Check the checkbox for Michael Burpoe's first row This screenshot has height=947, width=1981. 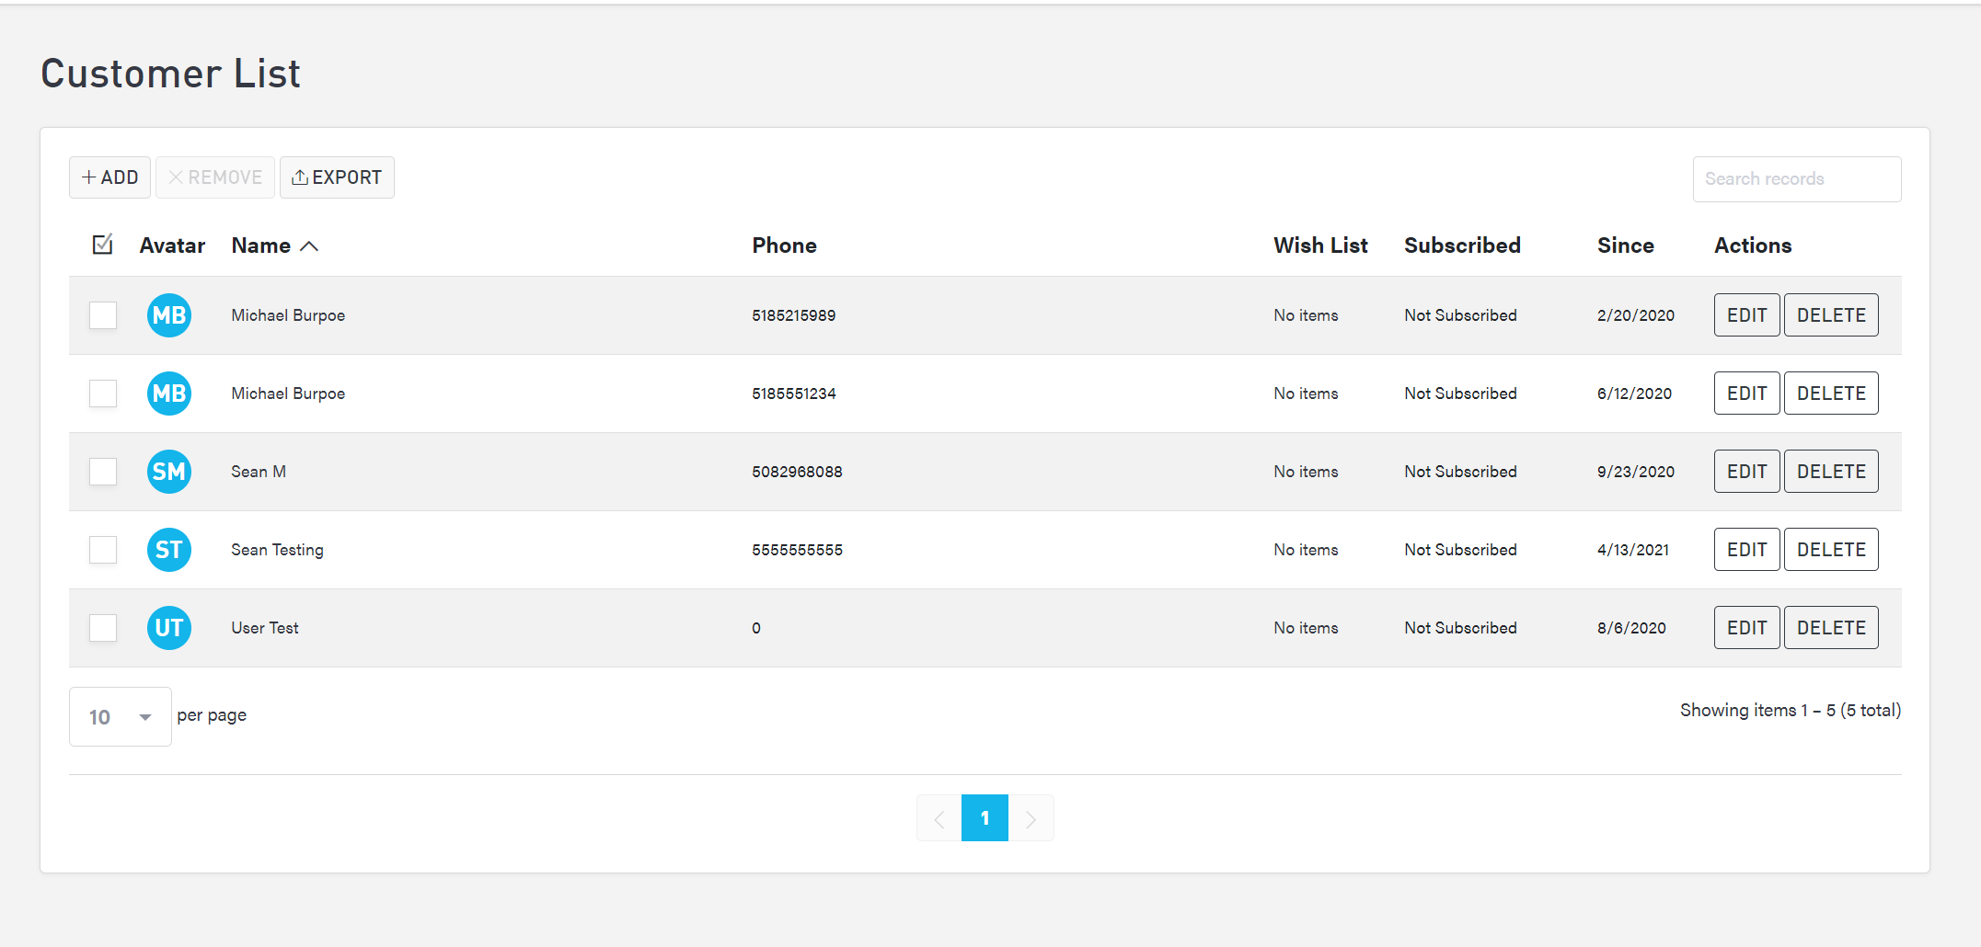click(x=102, y=314)
